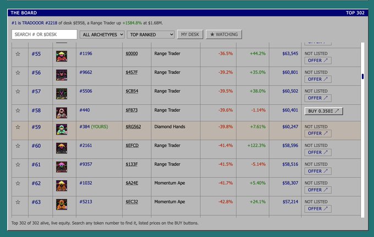Star the #63 row to watch it
This screenshot has width=374, height=237.
18,202
